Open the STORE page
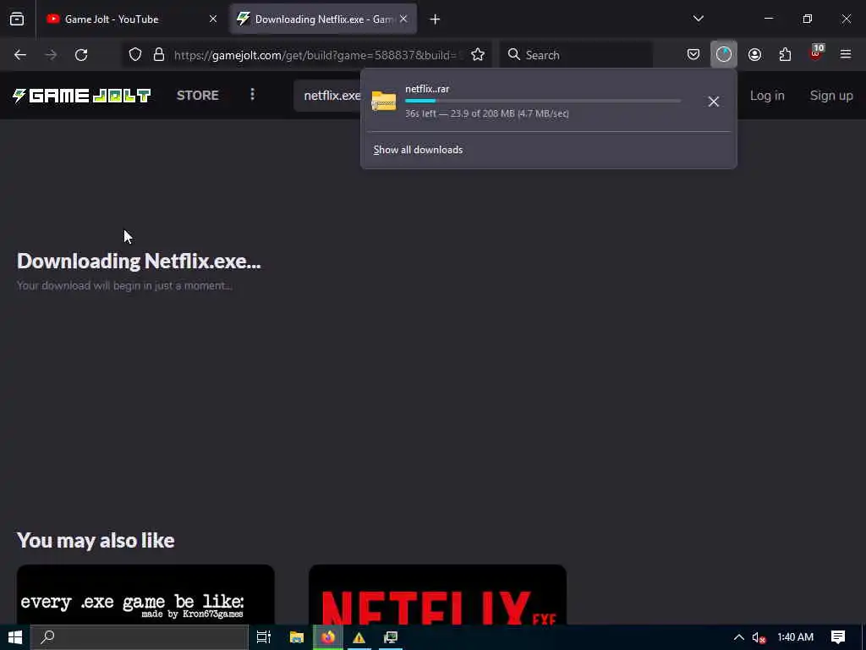The width and height of the screenshot is (866, 650). 198,96
